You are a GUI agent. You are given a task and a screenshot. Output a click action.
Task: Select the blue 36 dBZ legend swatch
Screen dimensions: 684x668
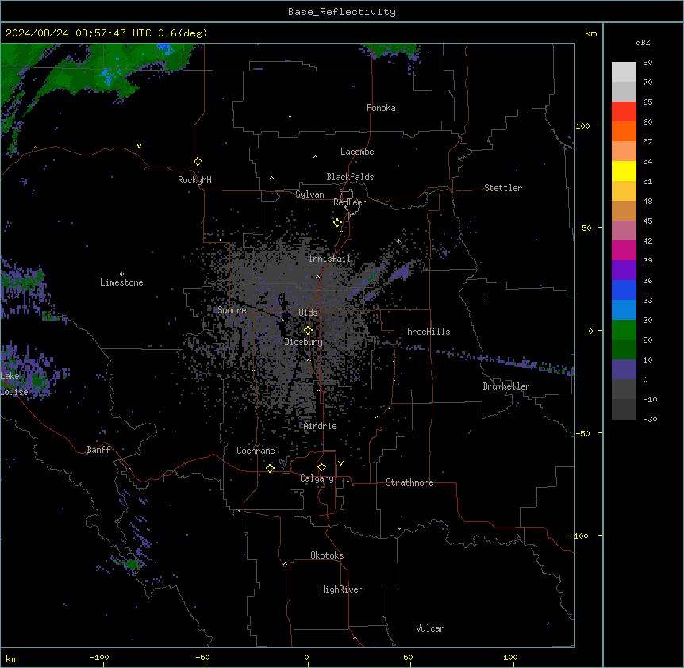click(x=624, y=290)
